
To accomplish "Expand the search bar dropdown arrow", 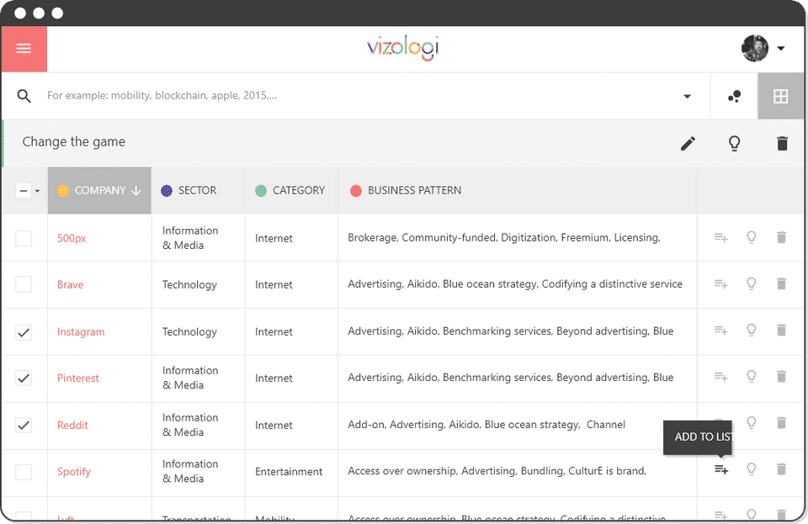I will click(687, 97).
